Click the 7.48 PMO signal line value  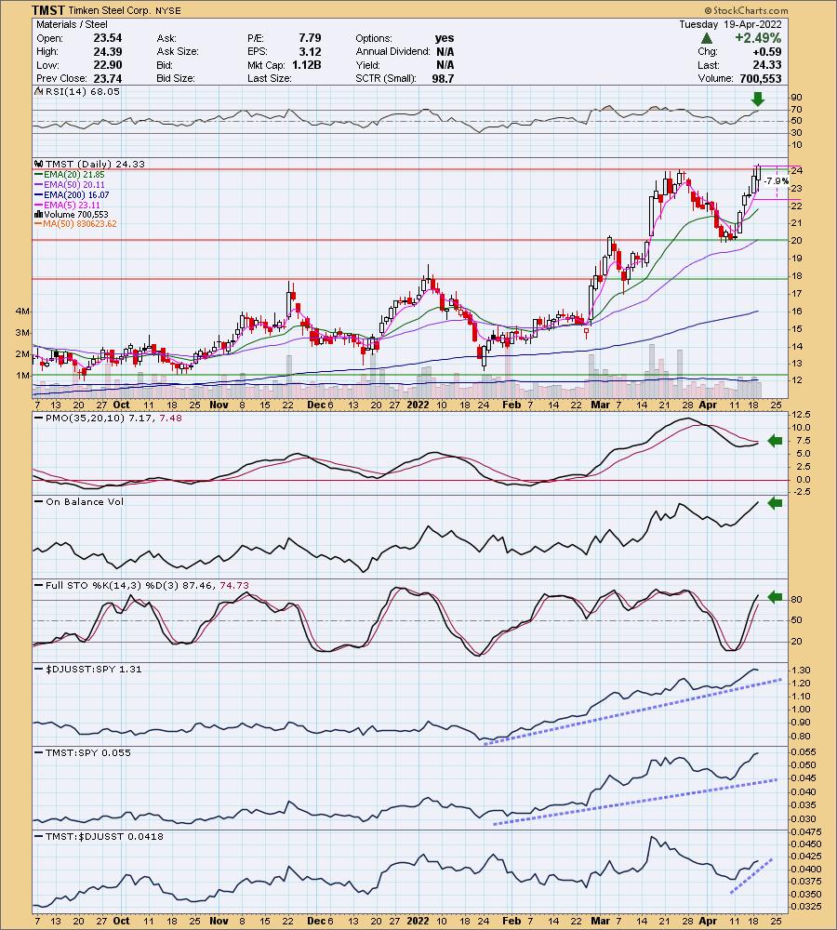[171, 418]
